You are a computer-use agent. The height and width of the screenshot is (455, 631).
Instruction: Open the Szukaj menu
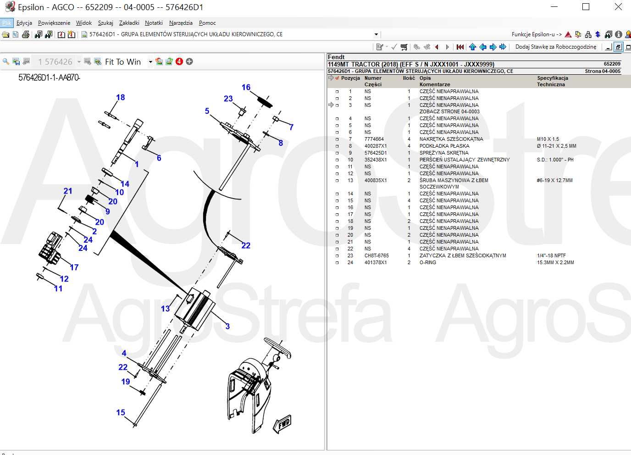[105, 23]
